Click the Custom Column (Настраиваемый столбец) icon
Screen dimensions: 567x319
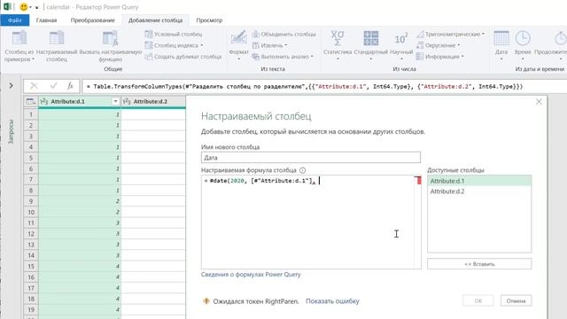(x=57, y=38)
